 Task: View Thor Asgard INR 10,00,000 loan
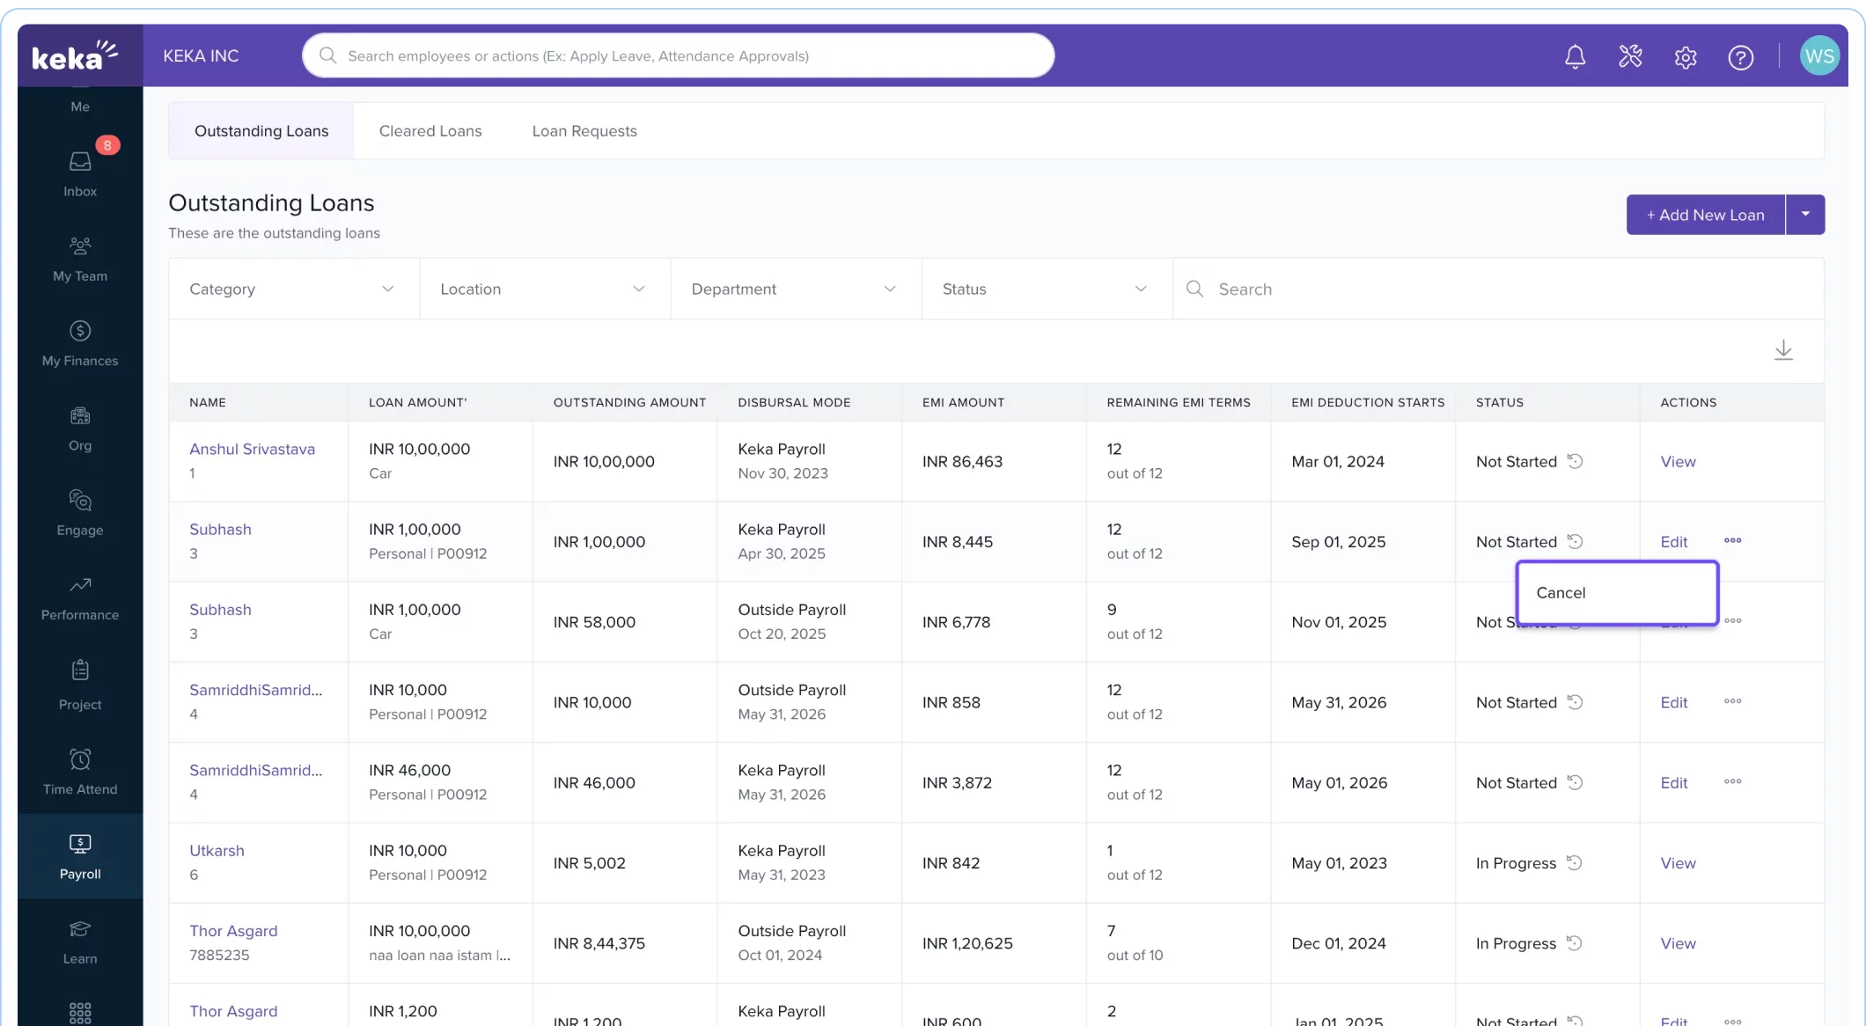point(1678,943)
